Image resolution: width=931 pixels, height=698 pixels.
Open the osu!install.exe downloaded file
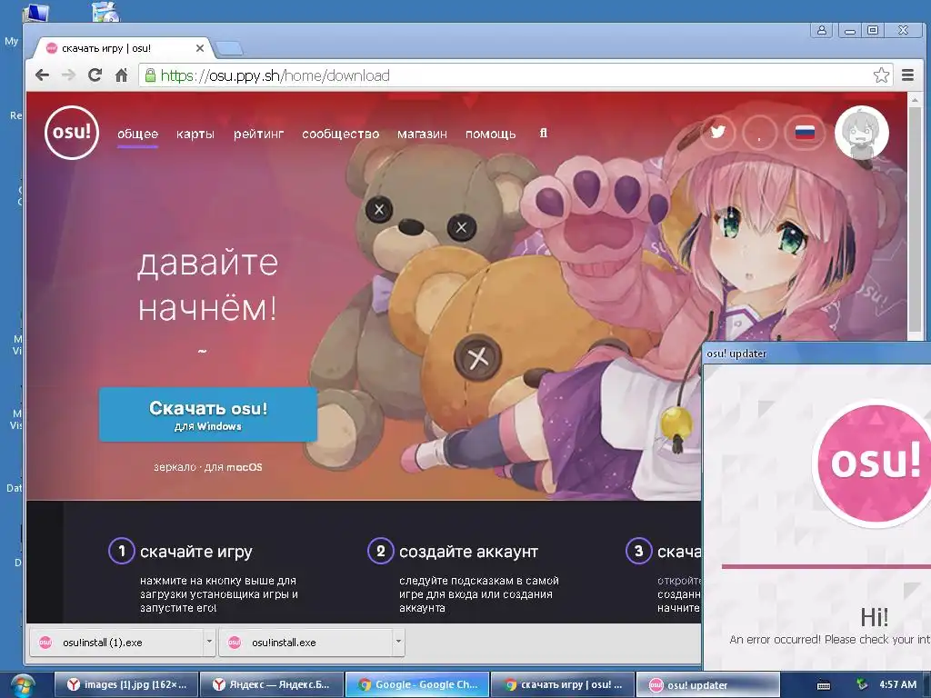coord(305,643)
